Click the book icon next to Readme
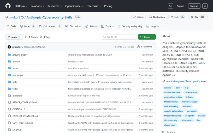Viewport: 213px width, 133px height. tap(164, 132)
